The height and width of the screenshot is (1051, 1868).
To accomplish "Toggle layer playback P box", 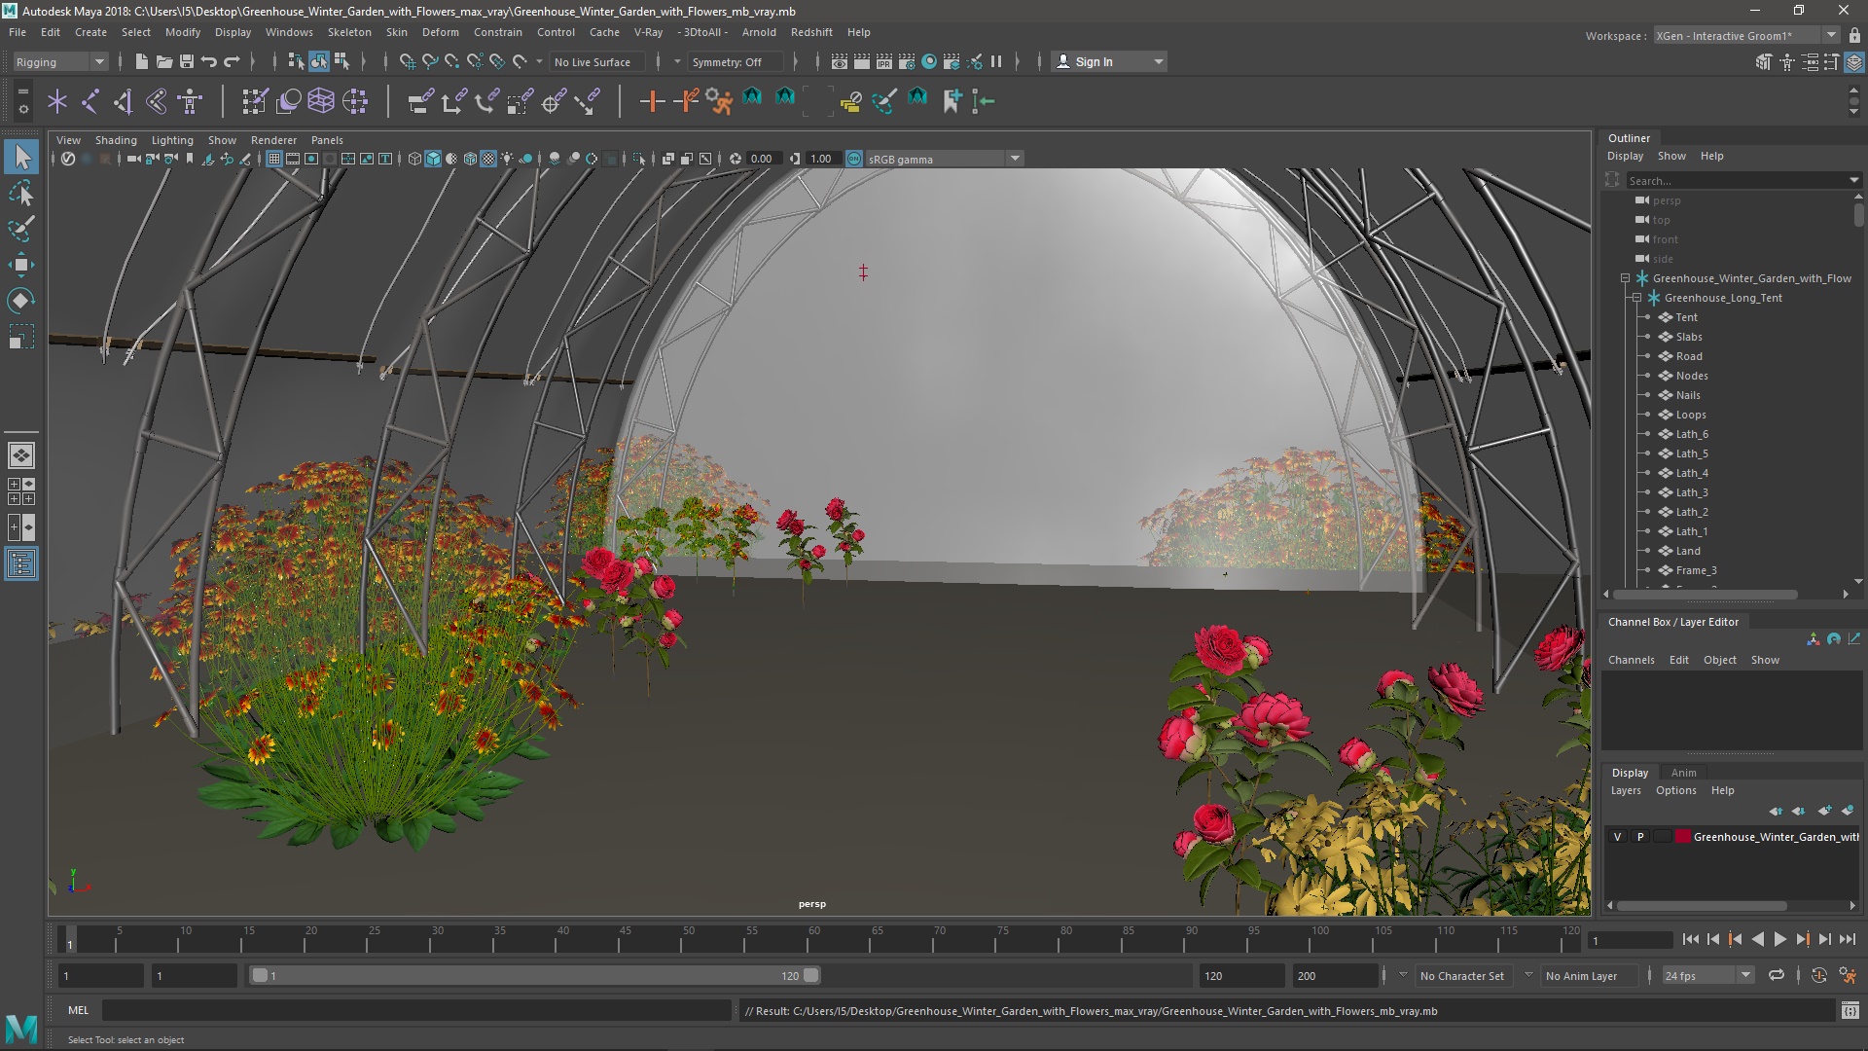I will point(1640,837).
